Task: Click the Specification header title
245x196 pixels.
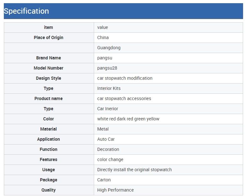Action: (26, 11)
